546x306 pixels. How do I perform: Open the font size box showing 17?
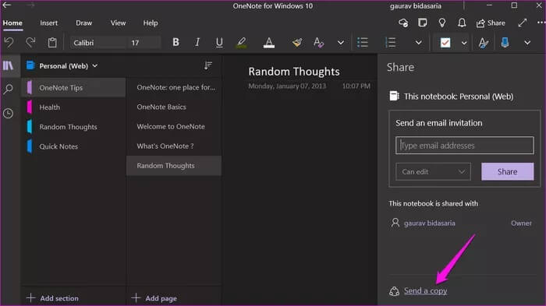coord(144,43)
